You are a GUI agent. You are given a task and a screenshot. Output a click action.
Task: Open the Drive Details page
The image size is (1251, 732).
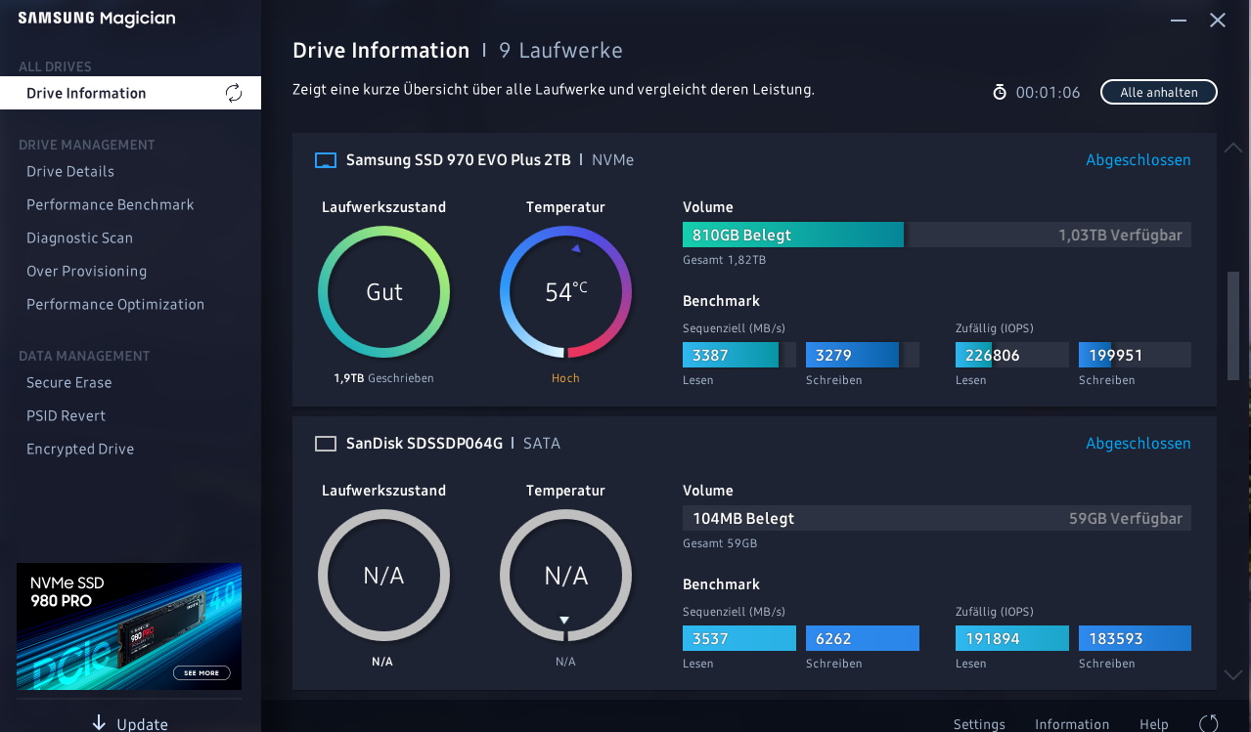click(70, 171)
